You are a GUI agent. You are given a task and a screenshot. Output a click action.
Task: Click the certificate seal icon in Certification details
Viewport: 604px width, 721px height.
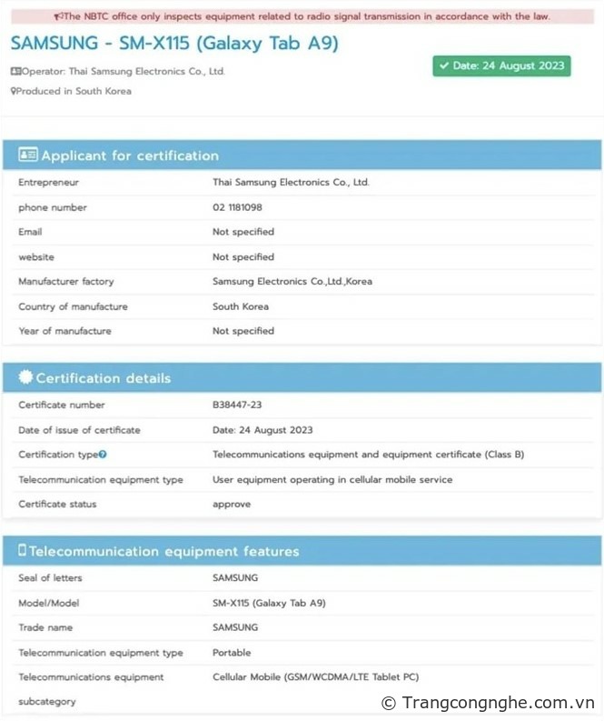(x=25, y=377)
